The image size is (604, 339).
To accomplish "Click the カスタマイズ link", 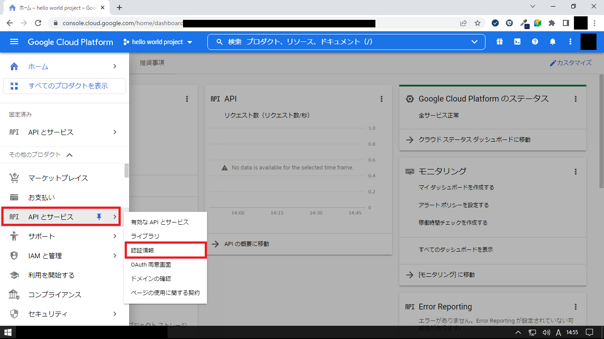I will pos(570,63).
